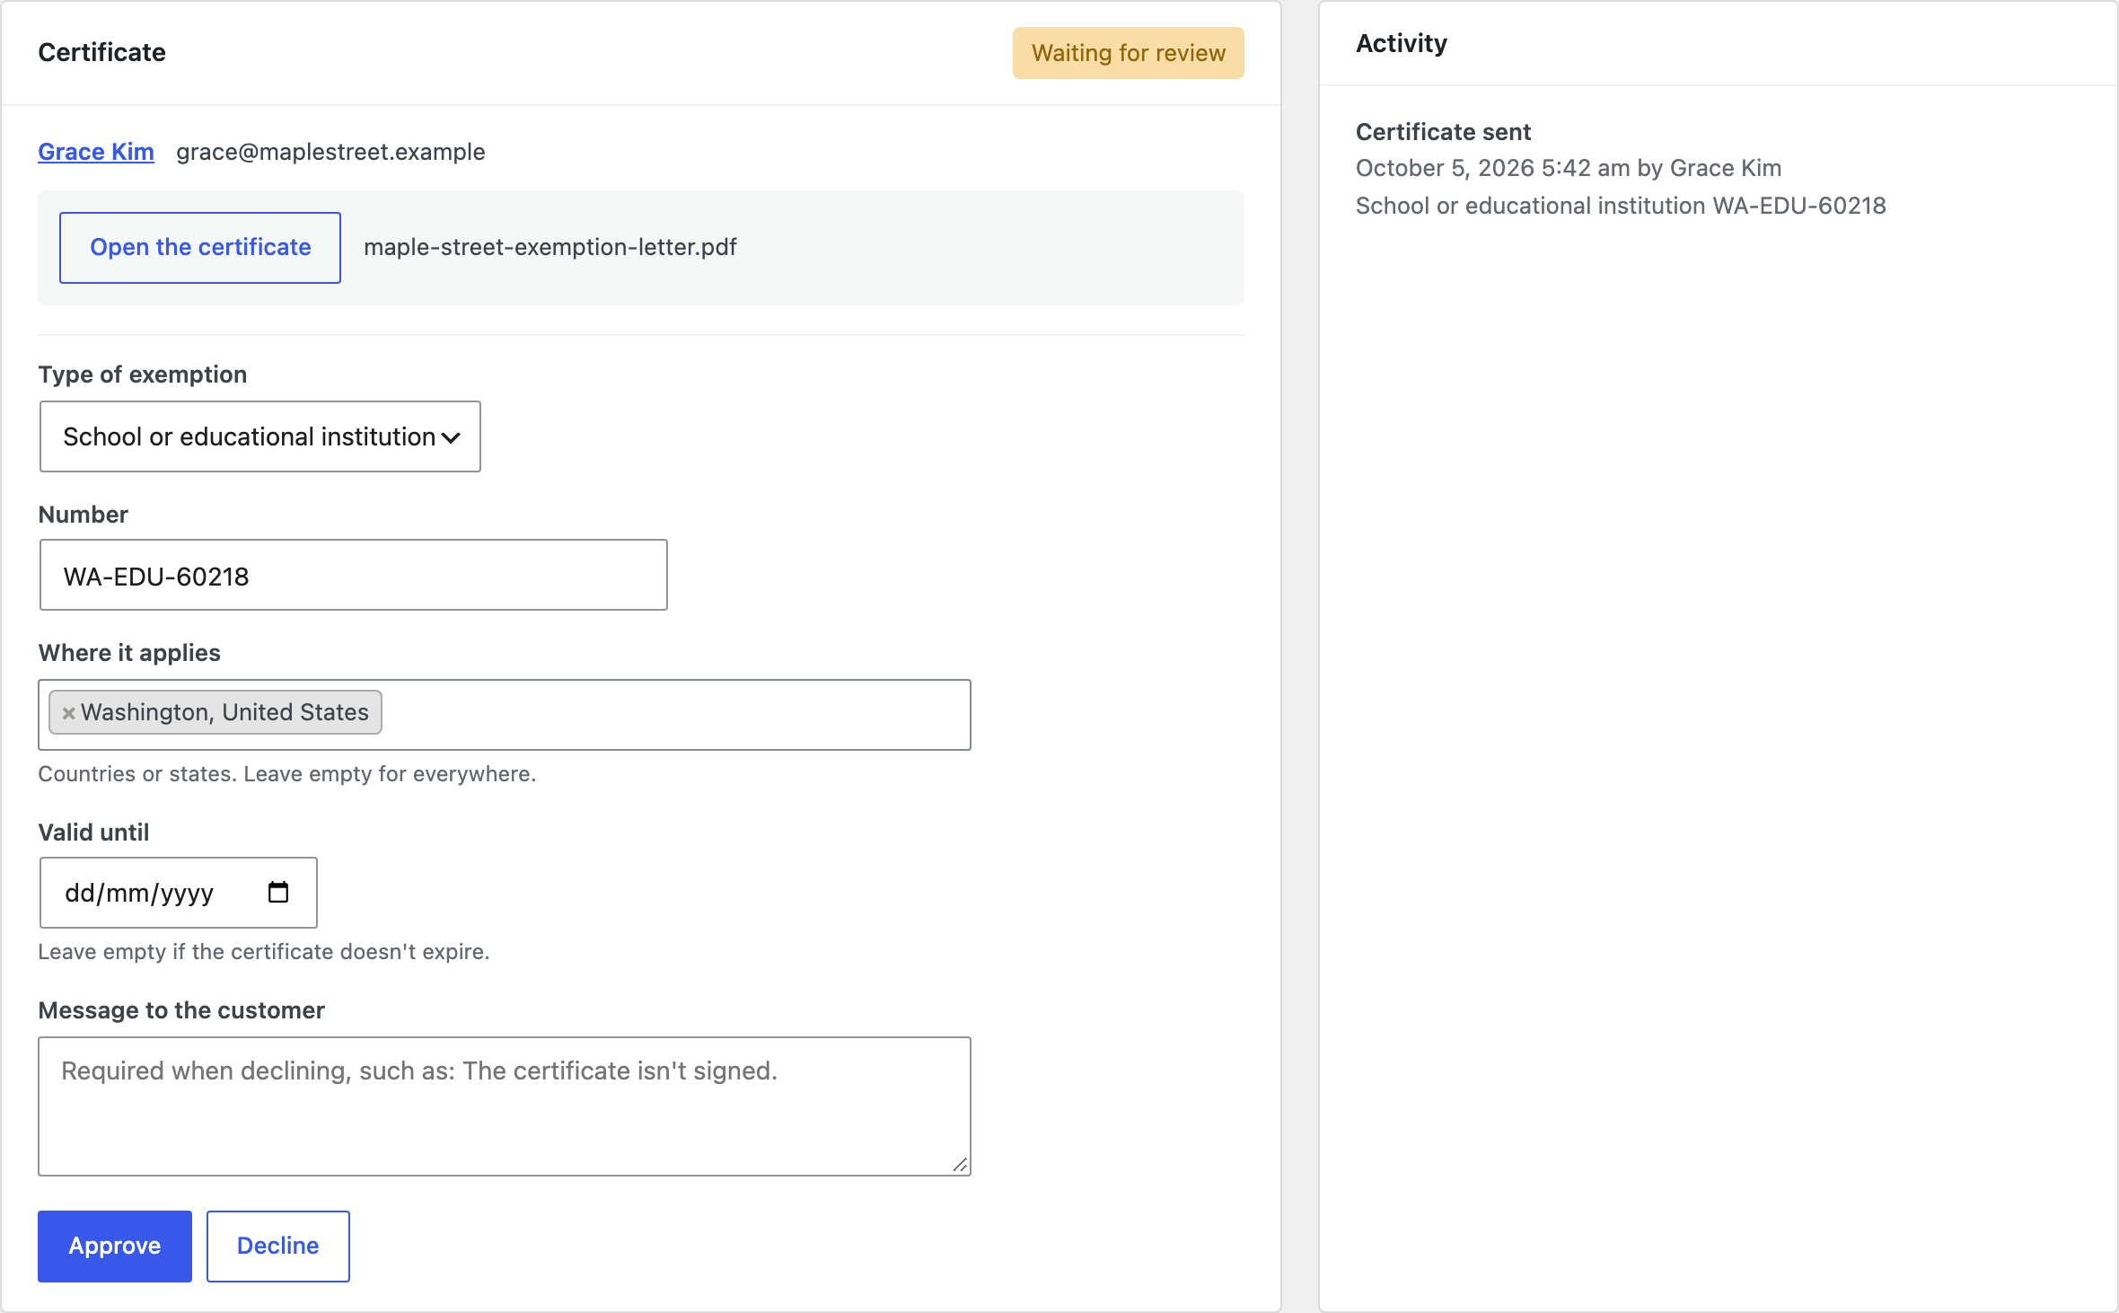Screen dimensions: 2119x1313
Task: Click the Activity panel heading
Action: point(1402,43)
